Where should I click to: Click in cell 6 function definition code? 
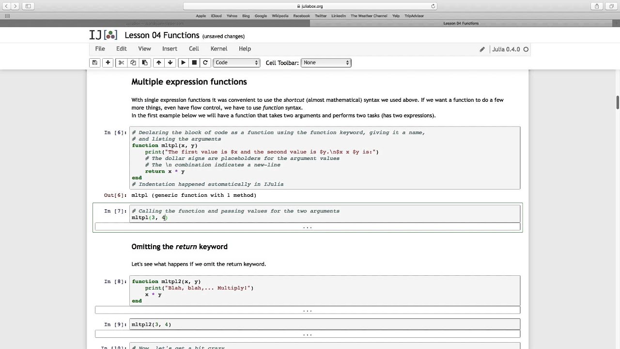coord(325,158)
